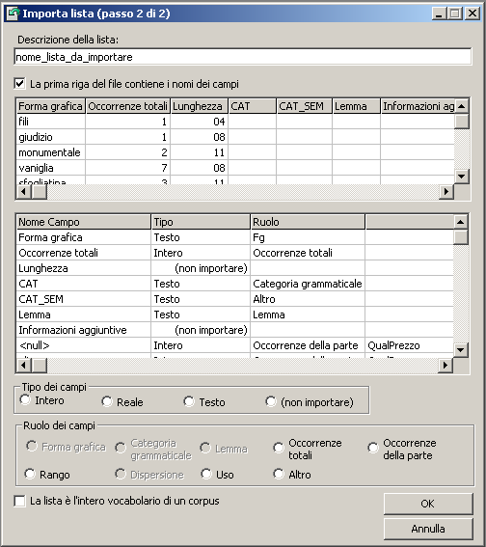Select the 'monumentale' preview row cell
The width and height of the screenshot is (486, 547).
[50, 152]
